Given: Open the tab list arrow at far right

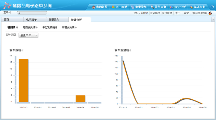Looking at the screenshot, I should coord(213,19).
